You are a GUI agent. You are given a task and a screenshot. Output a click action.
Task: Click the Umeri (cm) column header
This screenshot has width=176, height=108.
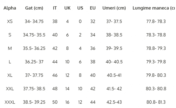[114, 8]
